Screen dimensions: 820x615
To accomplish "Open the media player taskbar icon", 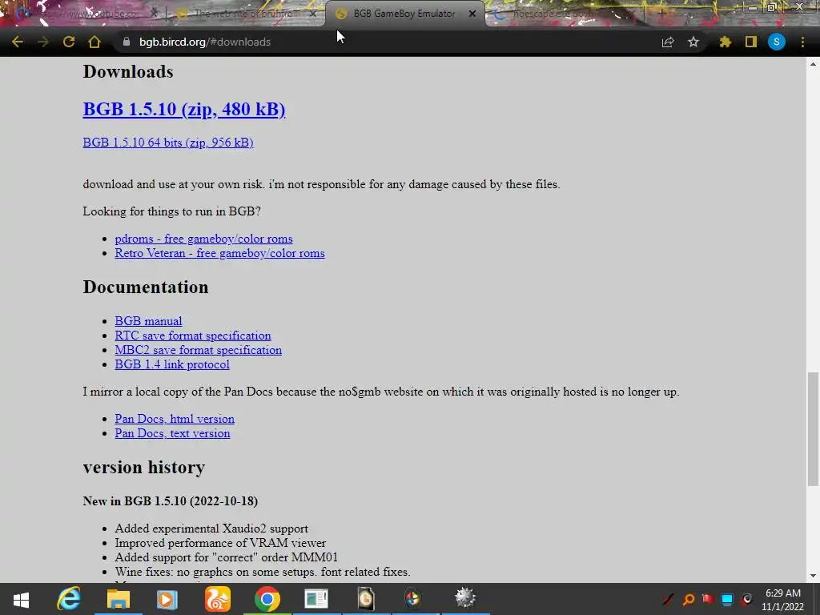I will tap(167, 599).
